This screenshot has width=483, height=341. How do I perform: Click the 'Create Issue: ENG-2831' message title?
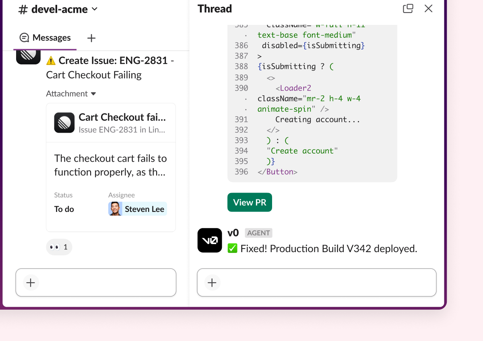(x=113, y=60)
